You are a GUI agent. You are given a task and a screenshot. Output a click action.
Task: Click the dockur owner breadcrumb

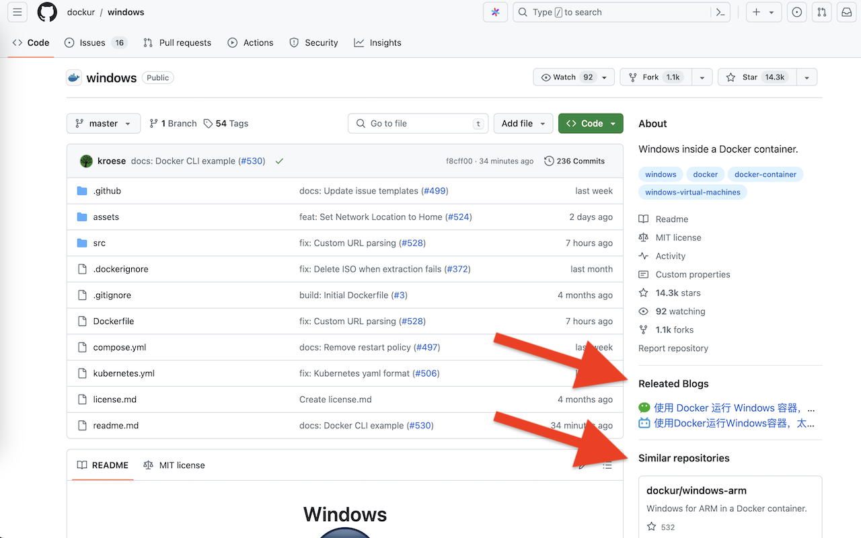click(81, 12)
